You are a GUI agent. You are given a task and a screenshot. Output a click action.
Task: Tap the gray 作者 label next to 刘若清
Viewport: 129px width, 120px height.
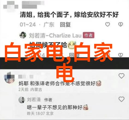click(48, 100)
